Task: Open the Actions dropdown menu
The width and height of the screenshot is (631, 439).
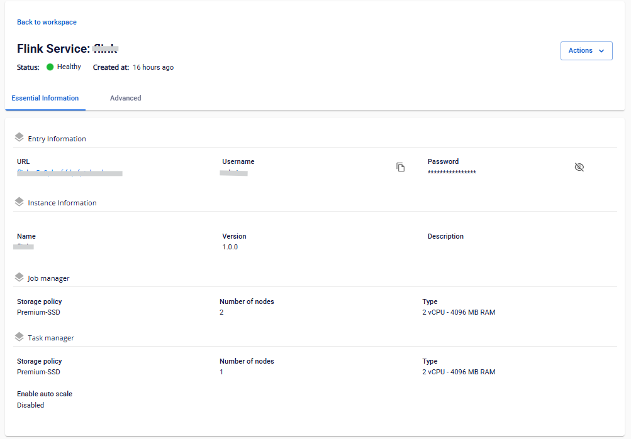Action: coord(586,51)
